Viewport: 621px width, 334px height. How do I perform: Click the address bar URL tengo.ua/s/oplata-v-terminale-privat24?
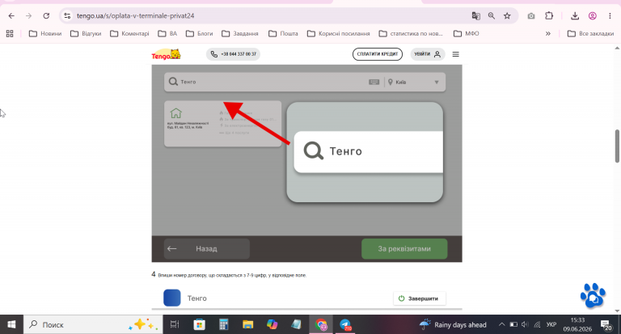tap(136, 16)
